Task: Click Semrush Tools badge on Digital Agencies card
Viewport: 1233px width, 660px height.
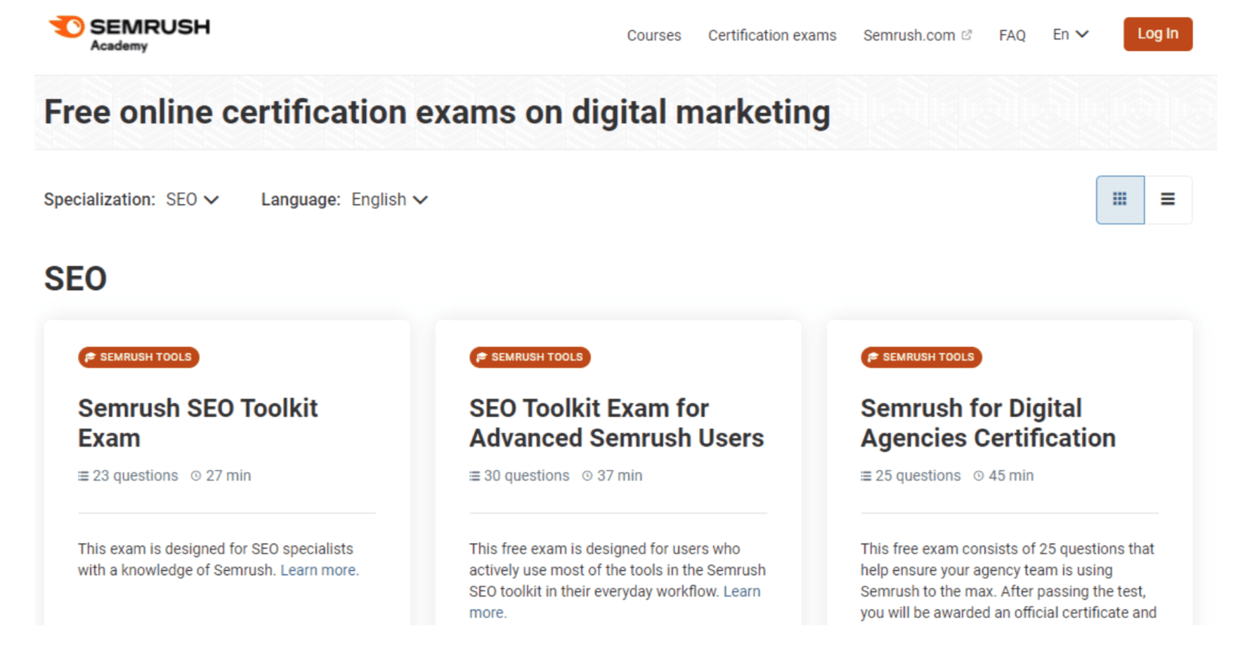Action: coord(921,357)
